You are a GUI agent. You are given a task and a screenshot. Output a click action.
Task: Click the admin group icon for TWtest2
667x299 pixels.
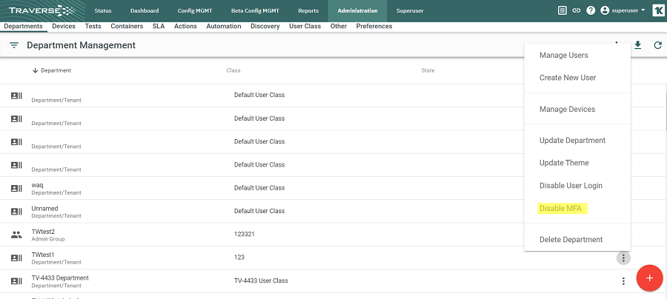[x=16, y=235]
